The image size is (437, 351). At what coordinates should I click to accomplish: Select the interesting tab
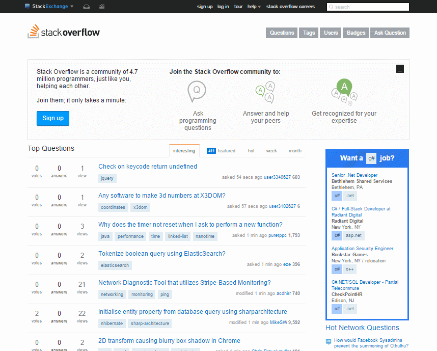pyautogui.click(x=184, y=151)
